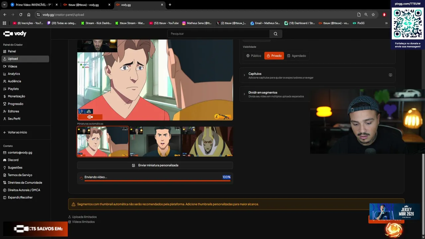Open Audiência sidebar page

25,81
